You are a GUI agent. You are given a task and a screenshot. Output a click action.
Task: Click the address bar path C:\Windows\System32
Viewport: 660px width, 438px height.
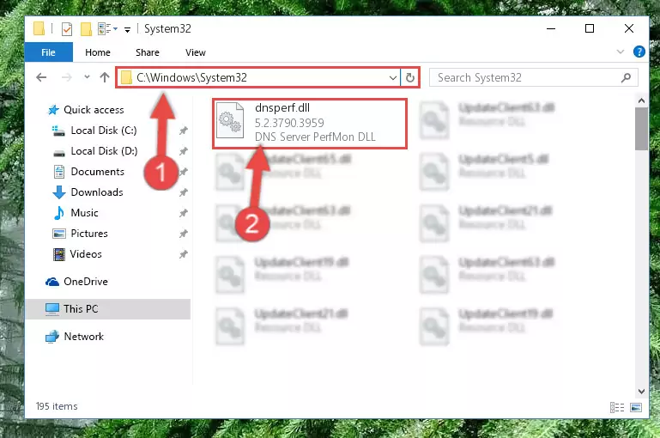pos(191,77)
